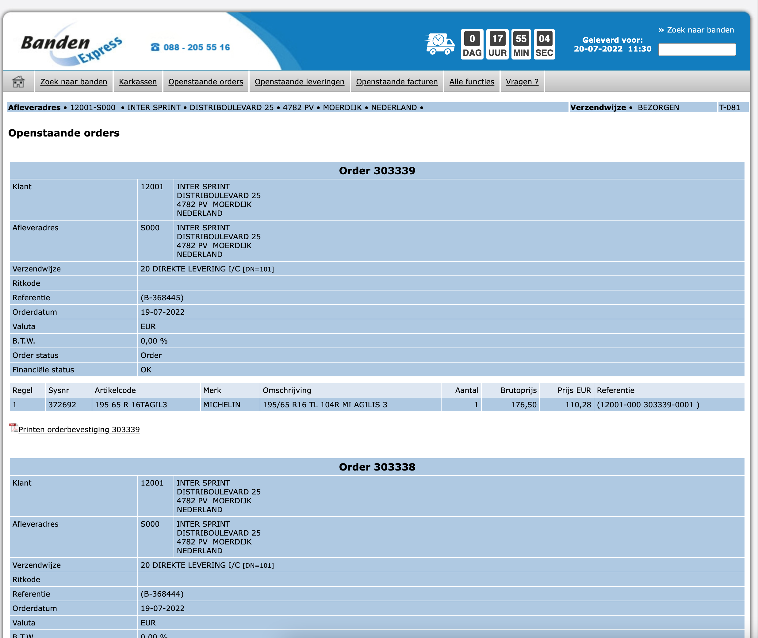The width and height of the screenshot is (758, 638).
Task: Click the delivery truck clock icon
Action: pos(439,44)
